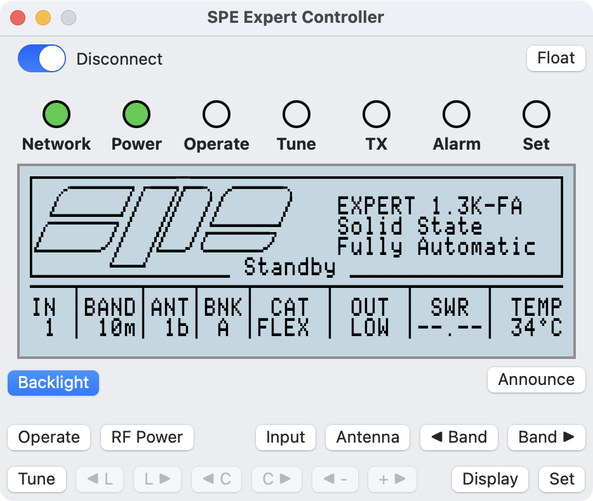Click the increase L button
The height and width of the screenshot is (501, 593).
pyautogui.click(x=157, y=479)
